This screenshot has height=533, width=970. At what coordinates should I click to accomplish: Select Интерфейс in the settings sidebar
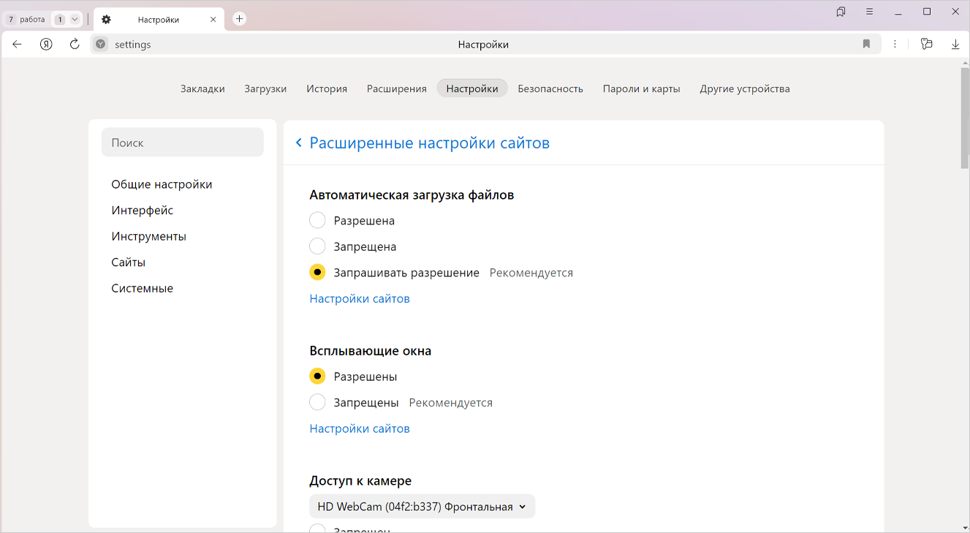tap(142, 211)
